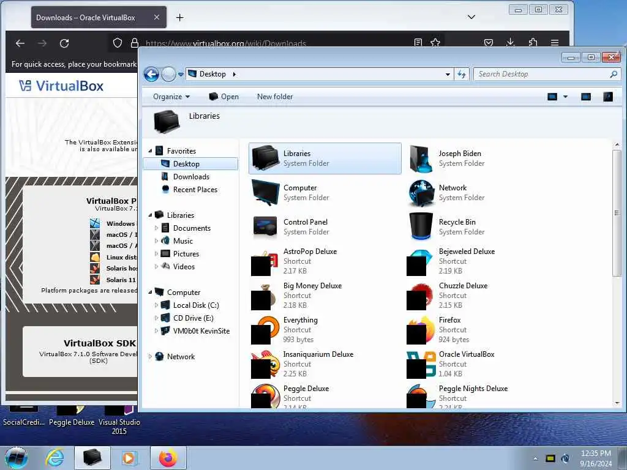Open the view options dropdown arrow
The image size is (627, 470).
click(565, 97)
